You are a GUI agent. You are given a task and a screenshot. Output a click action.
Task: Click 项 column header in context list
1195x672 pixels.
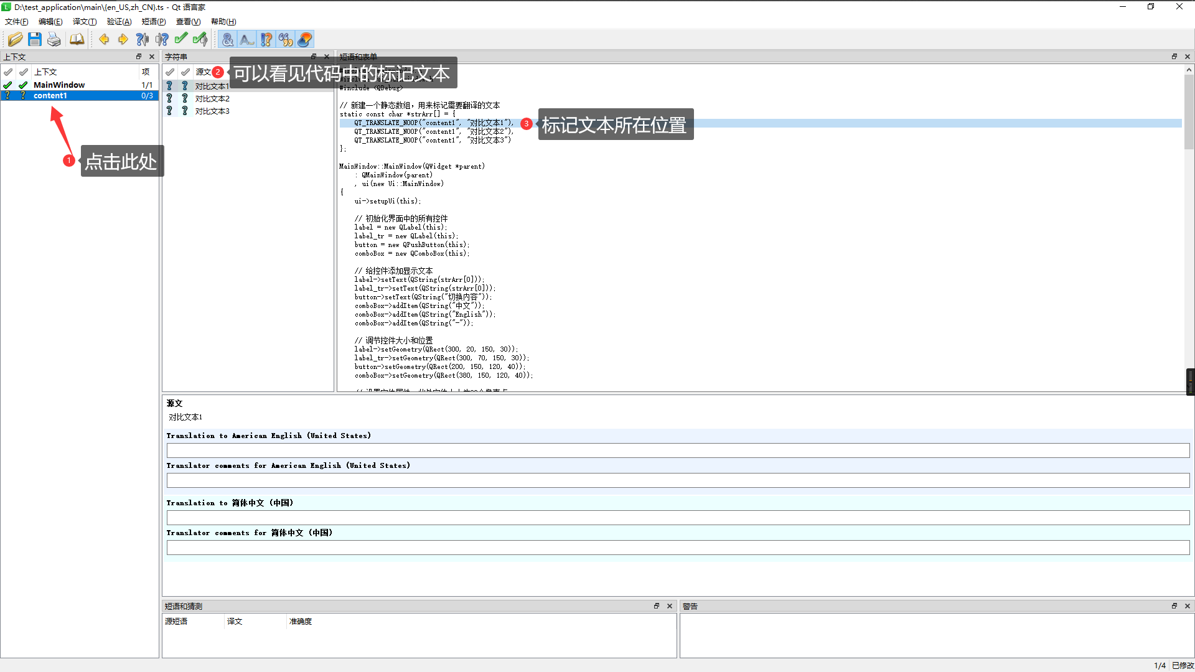click(x=146, y=72)
